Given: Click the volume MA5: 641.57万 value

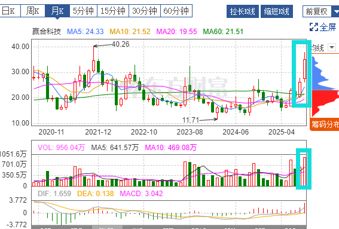Looking at the screenshot, I should 115,148.
